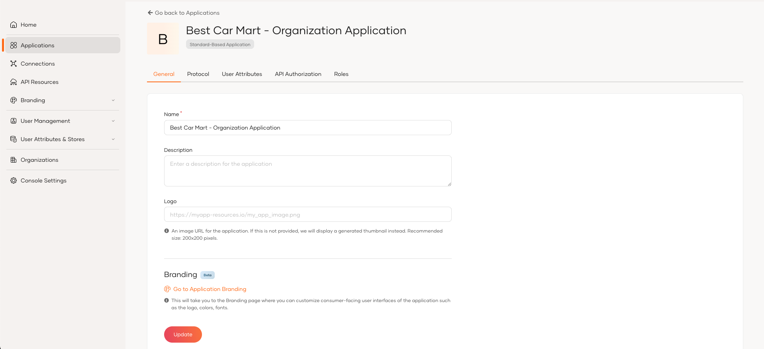Click the Branding palette icon in sidebar

[14, 100]
